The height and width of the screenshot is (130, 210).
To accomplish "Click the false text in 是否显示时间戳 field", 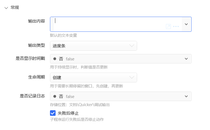I will tap(70, 59).
